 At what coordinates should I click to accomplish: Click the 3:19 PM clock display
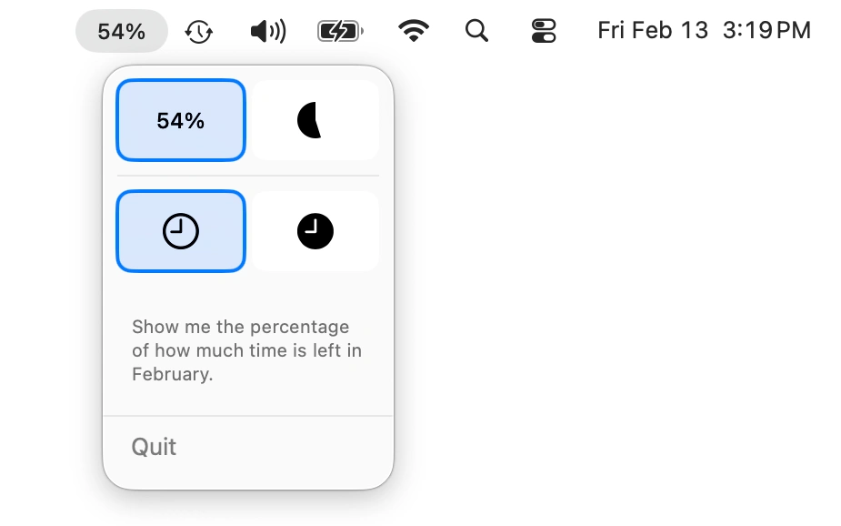click(766, 30)
